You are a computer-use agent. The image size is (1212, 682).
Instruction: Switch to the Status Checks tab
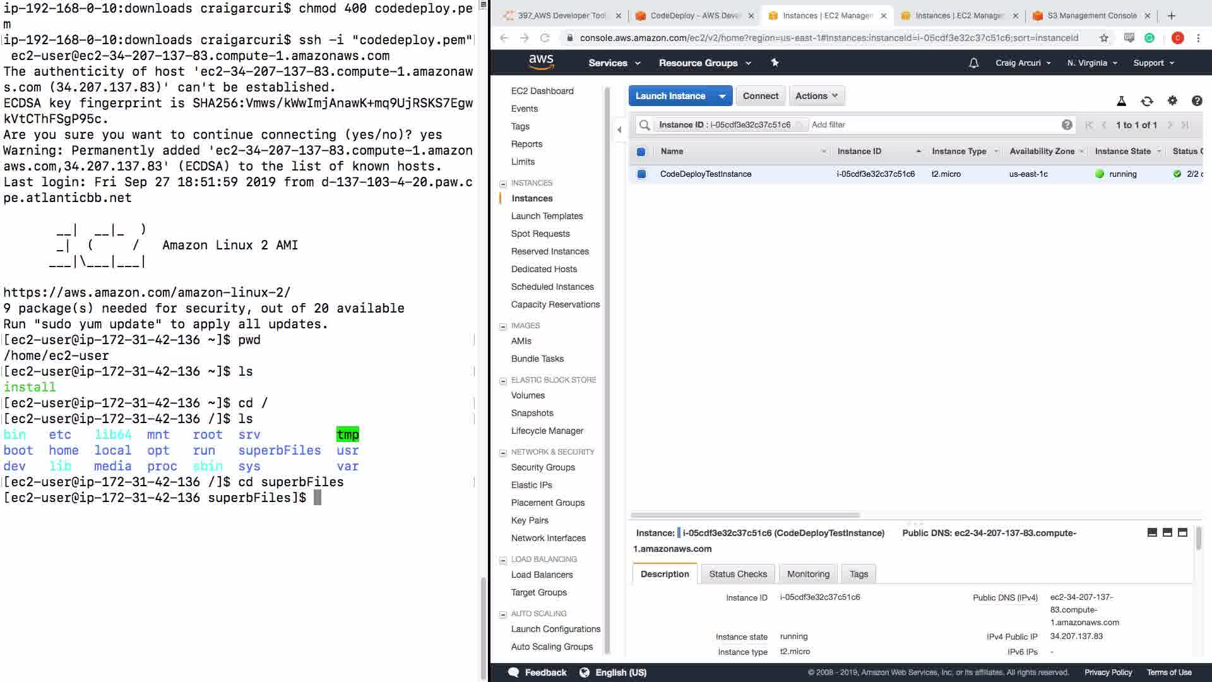point(737,574)
